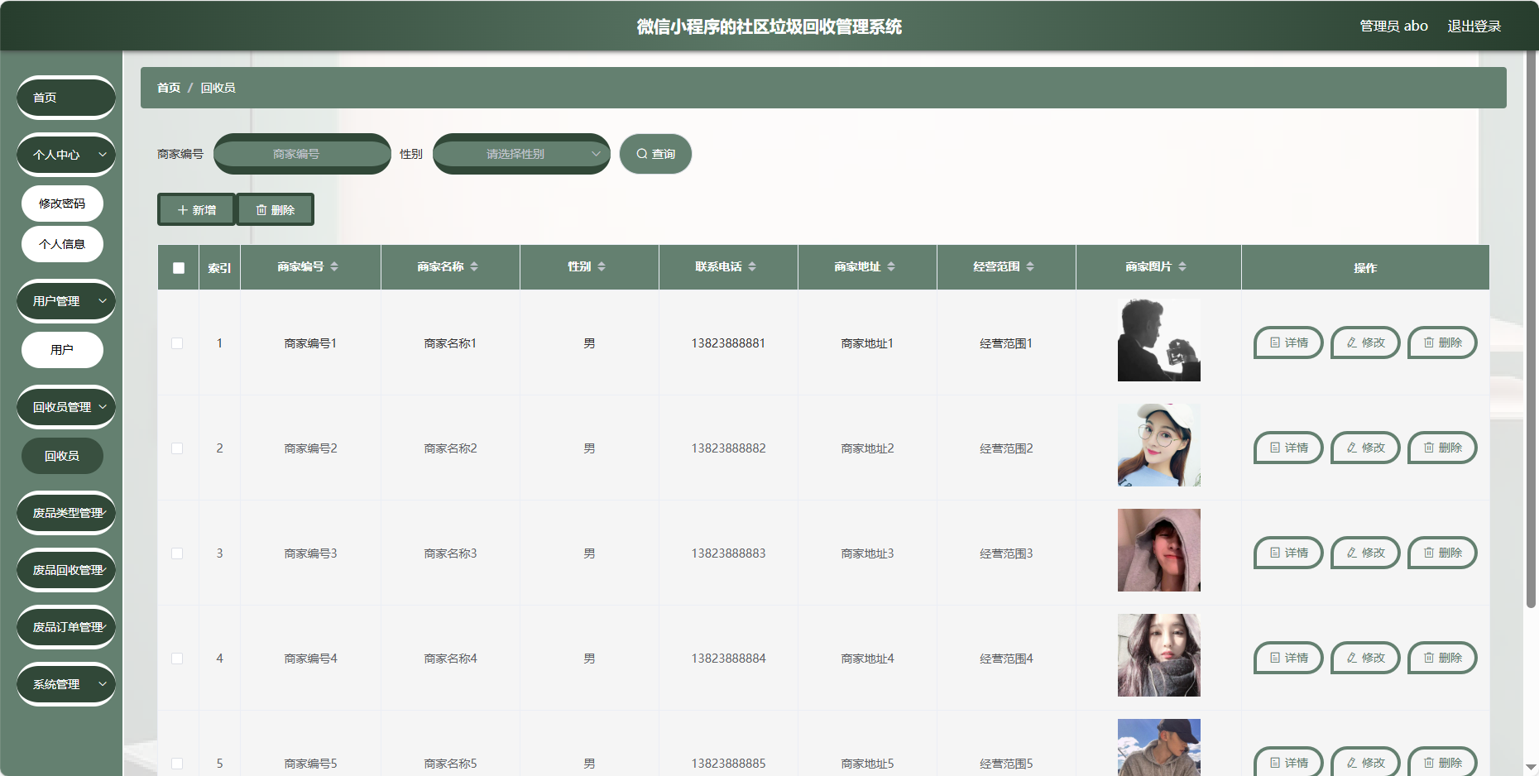Expand the 废品订单管理 sidebar menu

(x=66, y=627)
